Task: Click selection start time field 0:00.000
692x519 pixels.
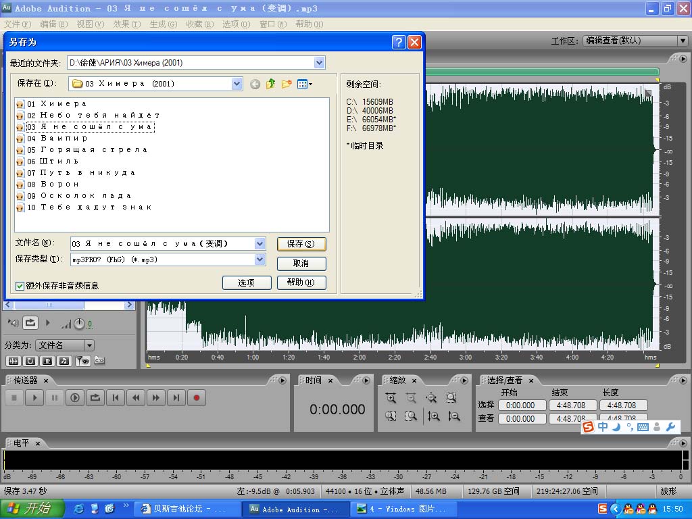Action: pyautogui.click(x=522, y=405)
